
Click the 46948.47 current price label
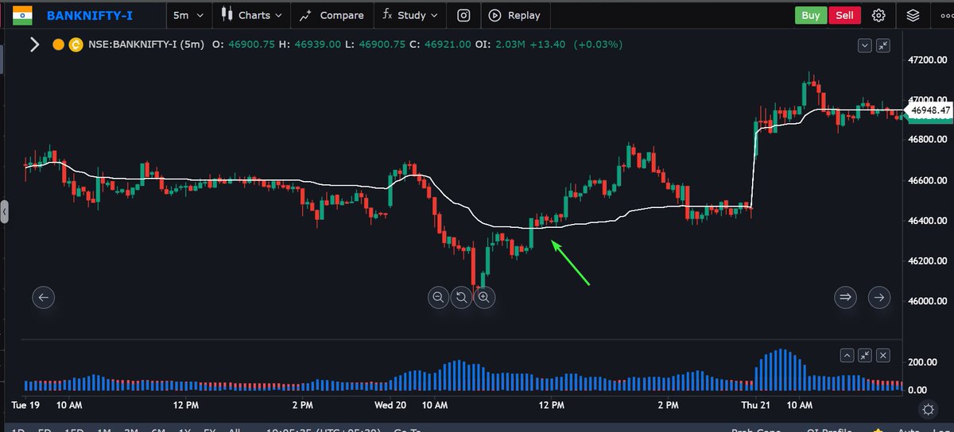pos(930,110)
